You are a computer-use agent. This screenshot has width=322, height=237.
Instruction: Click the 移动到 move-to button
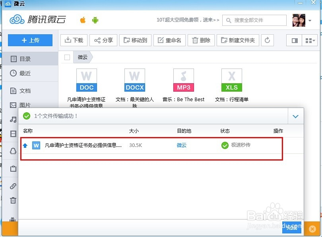tap(135, 40)
